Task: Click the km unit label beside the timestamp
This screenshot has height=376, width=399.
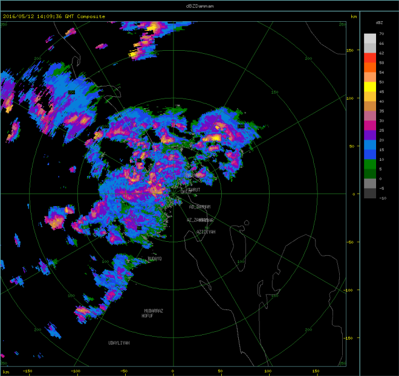Action: [354, 16]
